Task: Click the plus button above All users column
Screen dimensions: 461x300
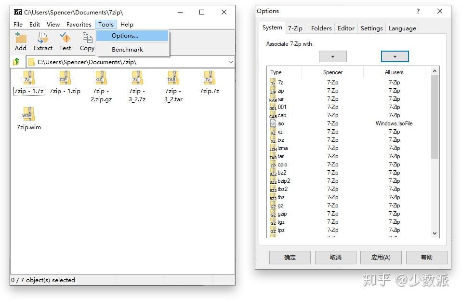Action: 395,56
